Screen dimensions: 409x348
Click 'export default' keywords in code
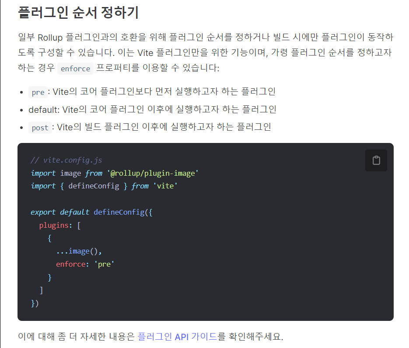[60, 212]
